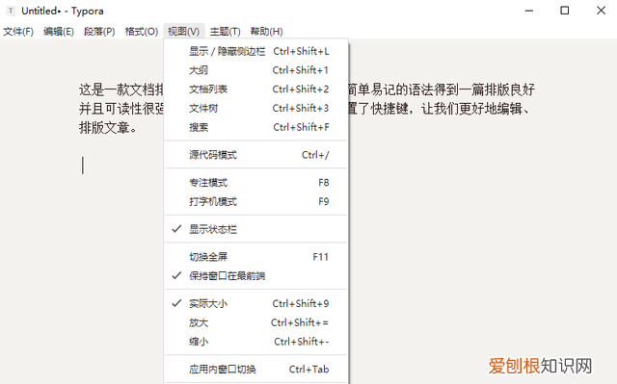Uncheck 显示状态栏 option

pyautogui.click(x=255, y=229)
